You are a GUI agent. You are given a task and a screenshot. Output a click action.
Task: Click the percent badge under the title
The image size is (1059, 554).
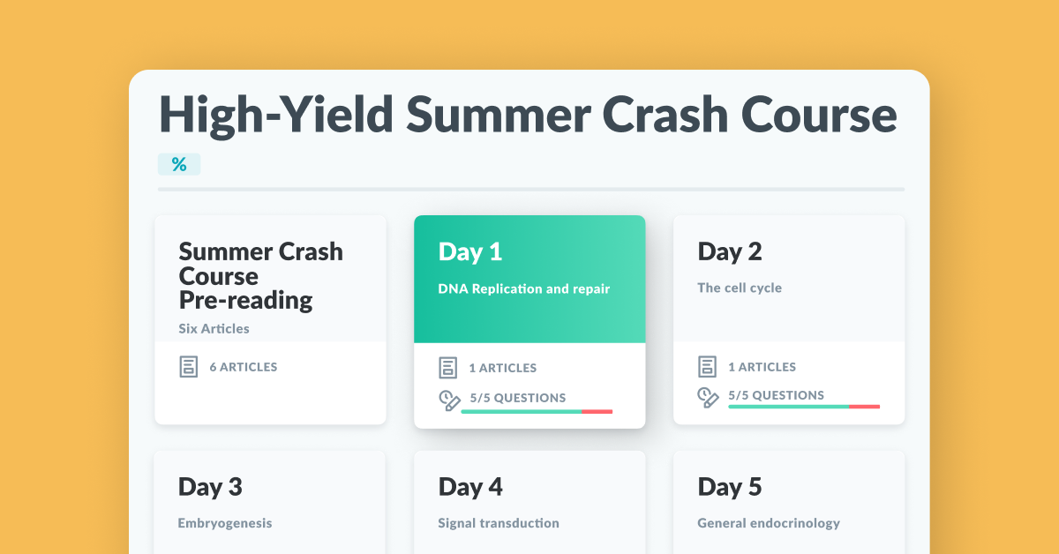pyautogui.click(x=179, y=164)
